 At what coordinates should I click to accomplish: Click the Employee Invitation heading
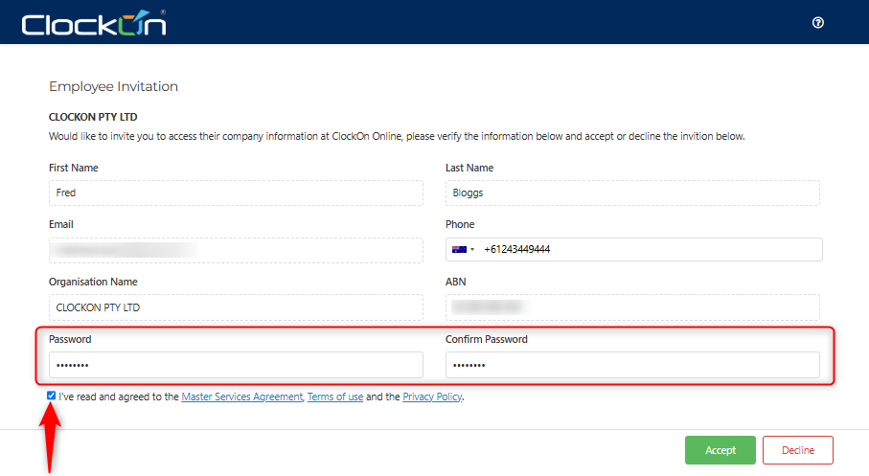tap(113, 87)
